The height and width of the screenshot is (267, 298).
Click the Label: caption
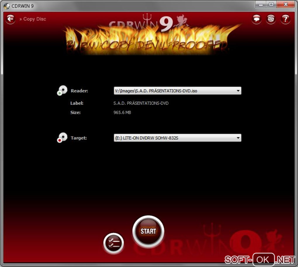(x=77, y=103)
